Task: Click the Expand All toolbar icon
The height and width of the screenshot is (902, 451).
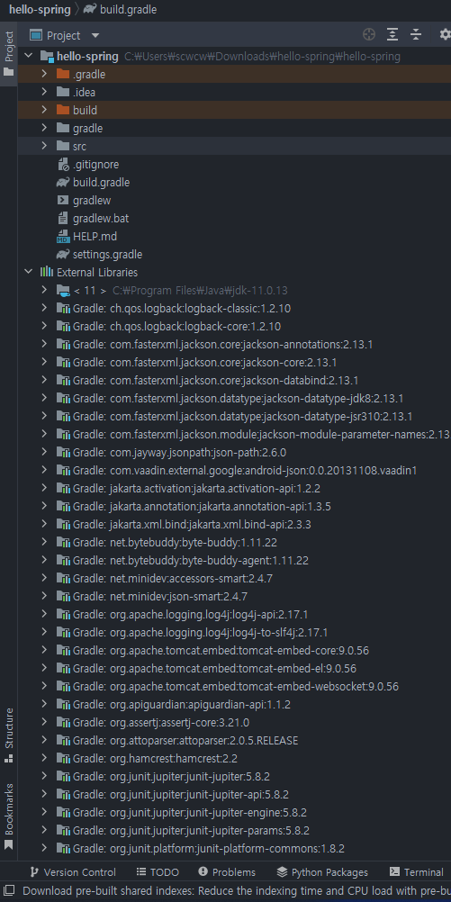Action: click(x=392, y=35)
